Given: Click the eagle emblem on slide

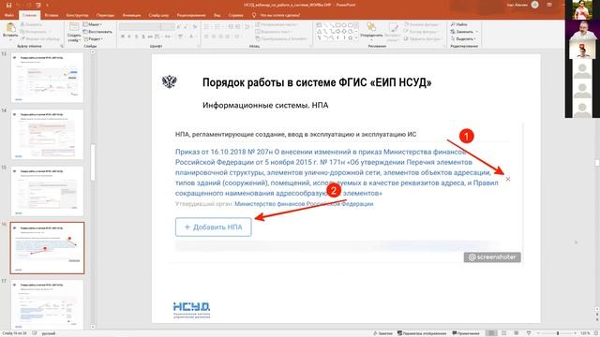Looking at the screenshot, I should point(169,81).
